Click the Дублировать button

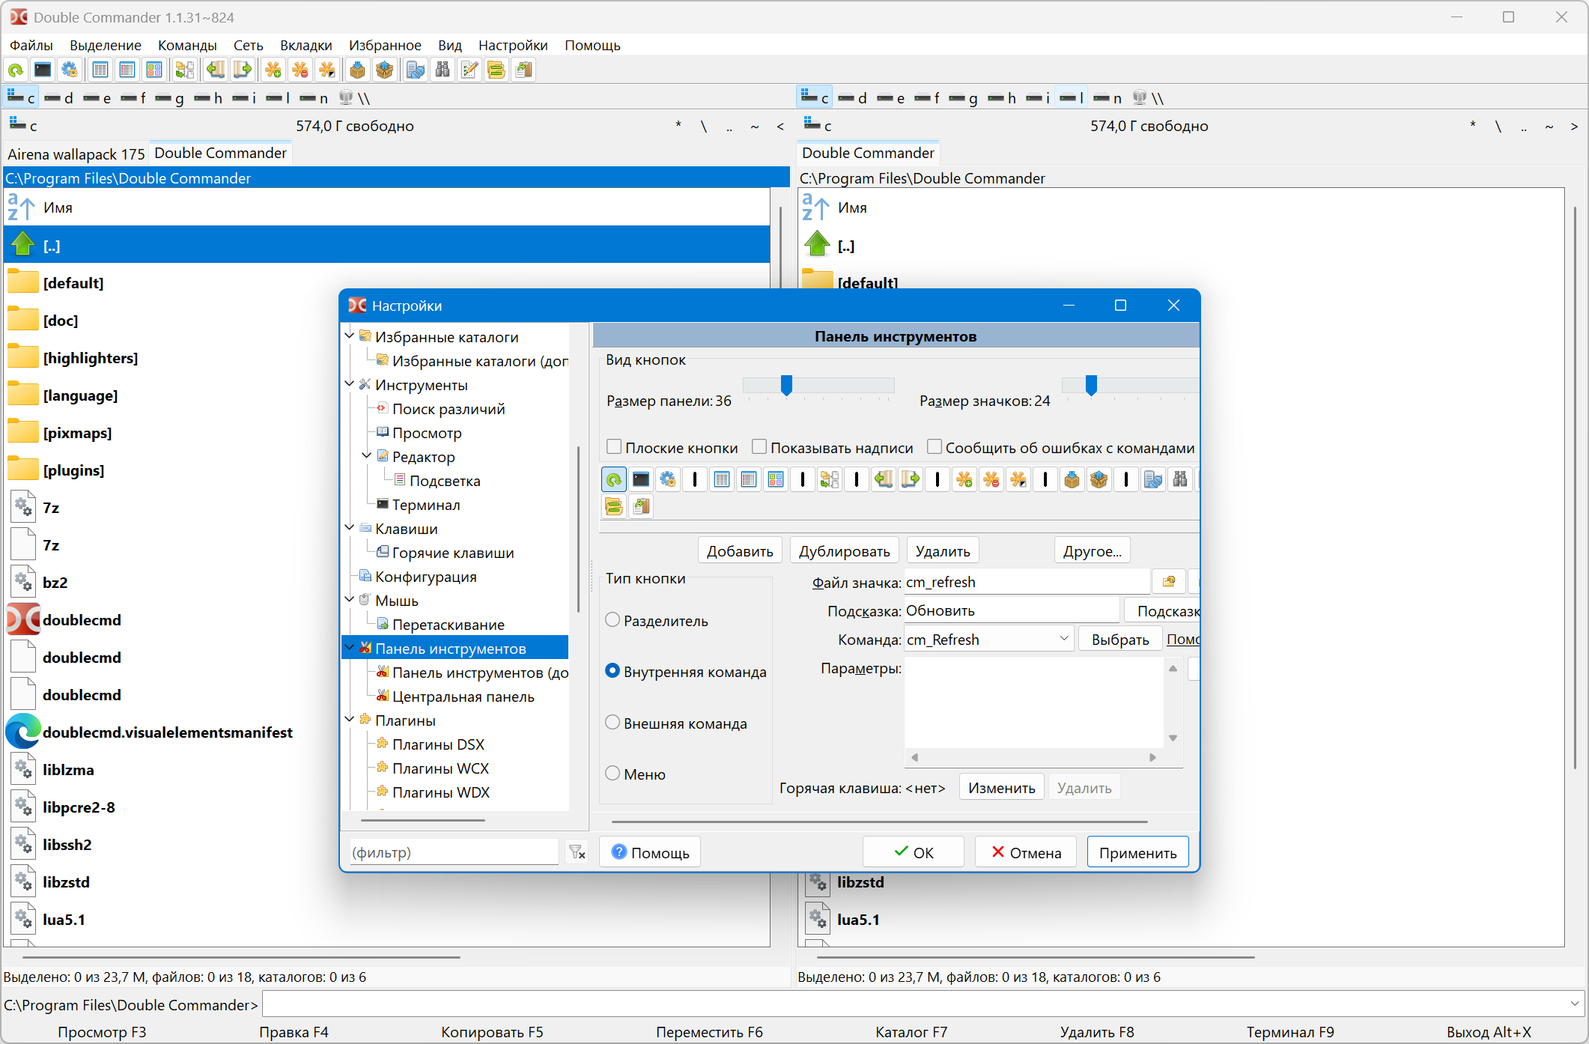[x=844, y=551]
